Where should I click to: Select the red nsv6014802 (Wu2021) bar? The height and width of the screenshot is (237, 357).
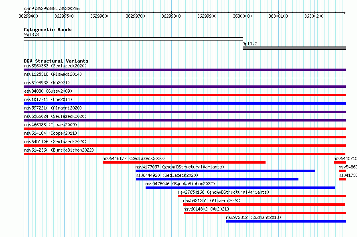coord(265,213)
